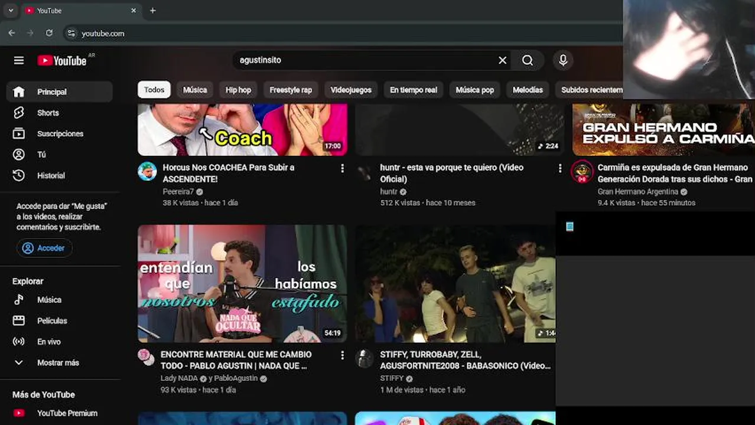Open the Gran Hermano Expulsó a Carmiña thumbnail
The height and width of the screenshot is (425, 755).
(x=663, y=130)
